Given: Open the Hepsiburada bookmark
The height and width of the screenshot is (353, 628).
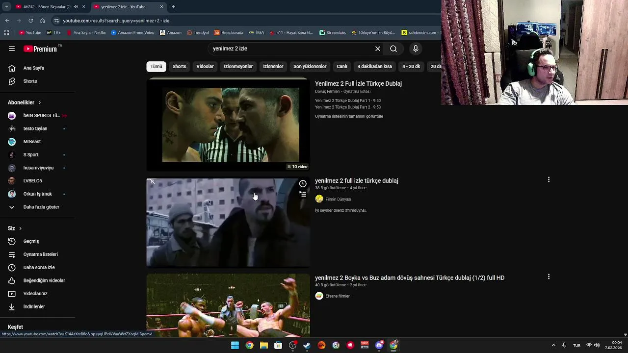Looking at the screenshot, I should [x=229, y=33].
